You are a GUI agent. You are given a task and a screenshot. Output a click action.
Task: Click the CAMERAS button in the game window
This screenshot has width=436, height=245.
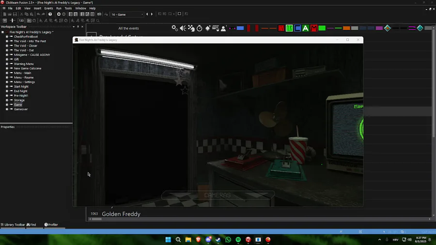tap(218, 195)
